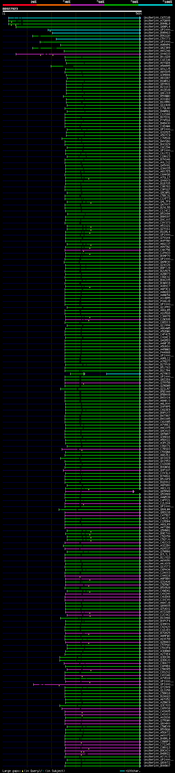The image size is (175, 773).
Task: Select the UniRef100_Q4C219 label
Action: click(x=157, y=93)
